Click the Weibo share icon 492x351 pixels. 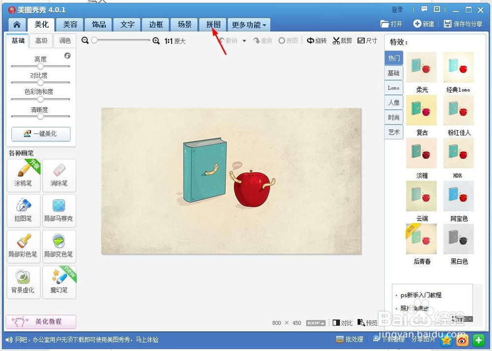462,340
